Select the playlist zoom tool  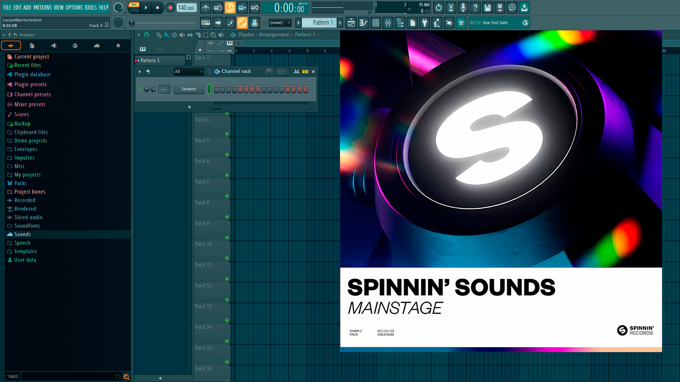pyautogui.click(x=213, y=35)
